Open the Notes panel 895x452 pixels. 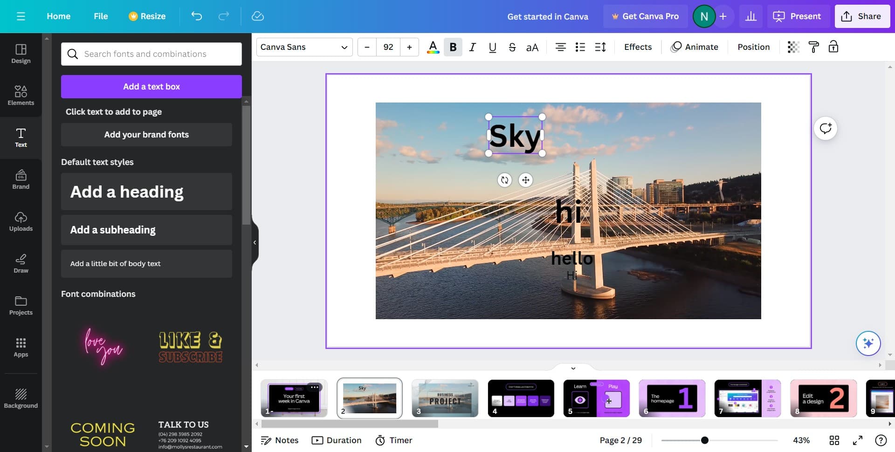coord(279,440)
